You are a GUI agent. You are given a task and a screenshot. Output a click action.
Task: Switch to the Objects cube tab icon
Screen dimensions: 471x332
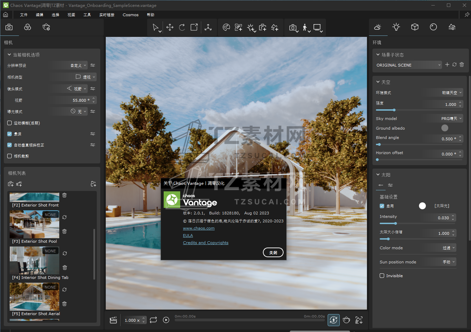(x=415, y=27)
